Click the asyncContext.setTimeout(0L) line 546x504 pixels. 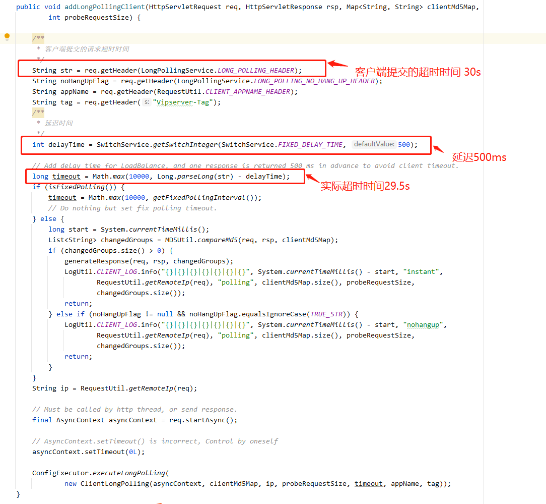coord(89,452)
